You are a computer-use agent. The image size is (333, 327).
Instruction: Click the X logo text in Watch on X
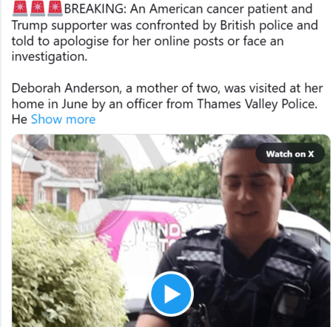311,154
